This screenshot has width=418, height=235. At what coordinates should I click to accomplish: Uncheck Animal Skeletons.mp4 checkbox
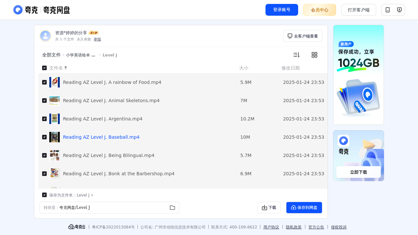[44, 101]
